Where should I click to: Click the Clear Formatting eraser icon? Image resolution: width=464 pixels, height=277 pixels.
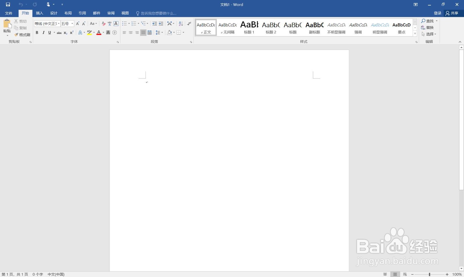coord(104,23)
